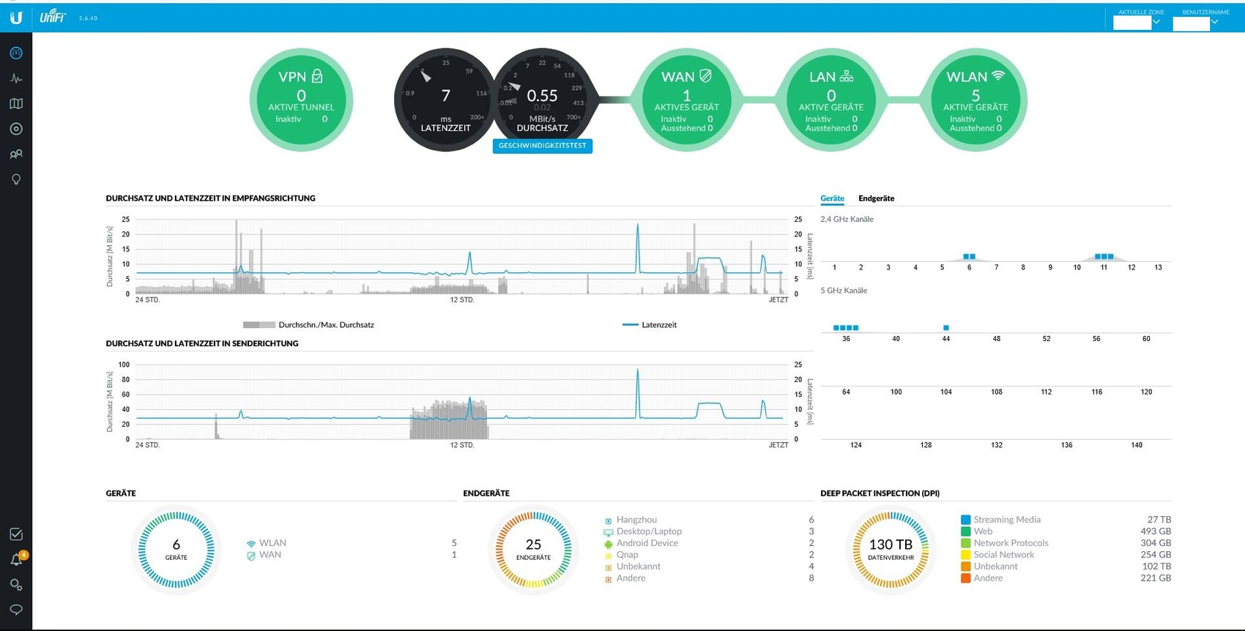Click the Insights lightbulb icon
This screenshot has width=1245, height=631.
point(16,179)
